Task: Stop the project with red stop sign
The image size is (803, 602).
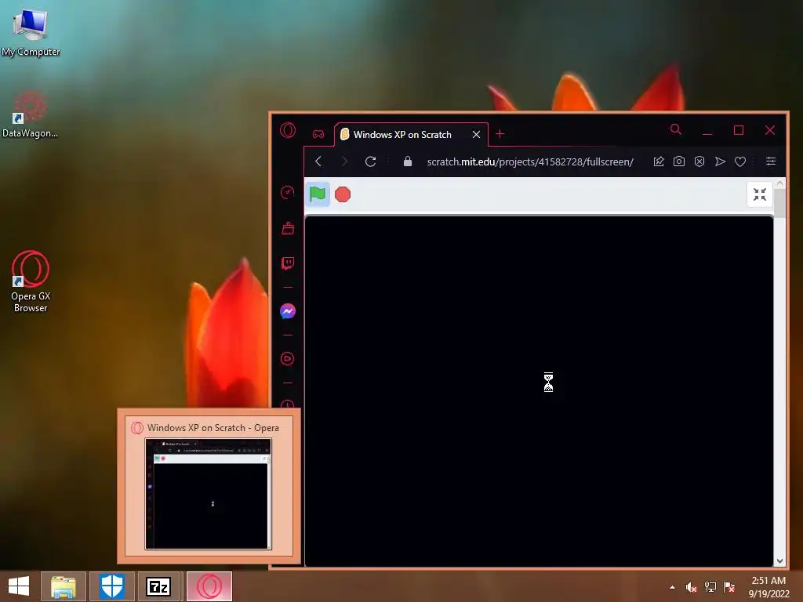Action: 343,194
